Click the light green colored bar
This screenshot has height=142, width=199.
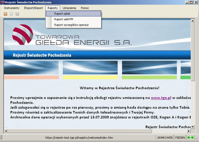click(x=149, y=77)
